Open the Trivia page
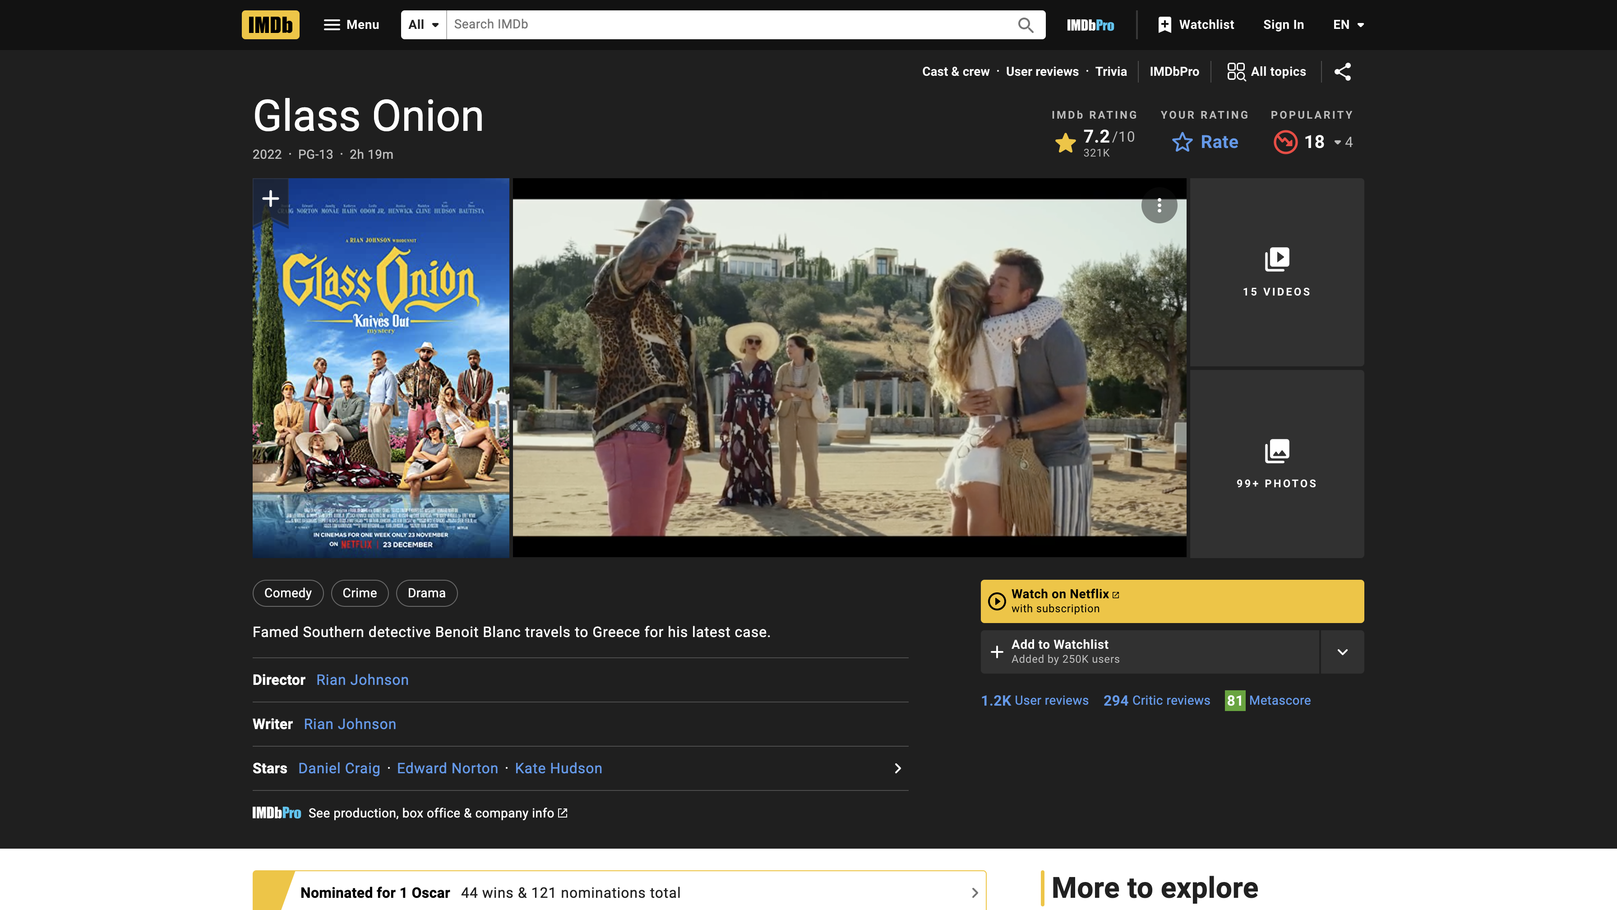Screen dimensions: 1617x910 pos(1110,72)
